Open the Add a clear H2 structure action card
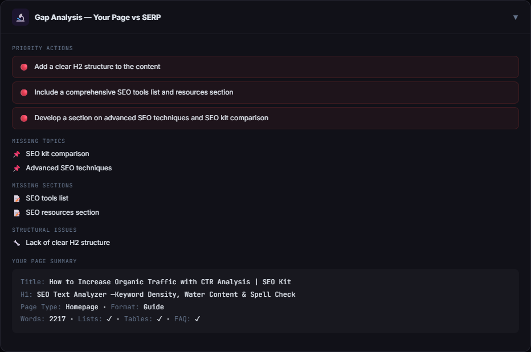 pyautogui.click(x=265, y=67)
